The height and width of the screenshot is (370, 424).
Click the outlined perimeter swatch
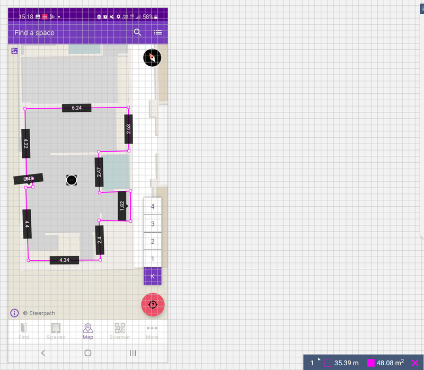(x=329, y=363)
